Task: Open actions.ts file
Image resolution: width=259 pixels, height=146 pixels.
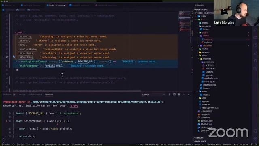Action: coord(210,65)
